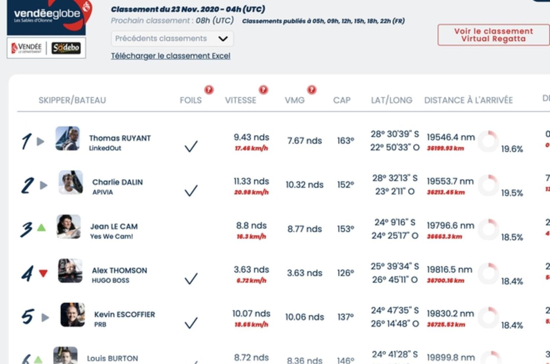Click the green up arrow beside Jean LE CAM
Viewport: 550px width, 364px height.
coord(42,228)
